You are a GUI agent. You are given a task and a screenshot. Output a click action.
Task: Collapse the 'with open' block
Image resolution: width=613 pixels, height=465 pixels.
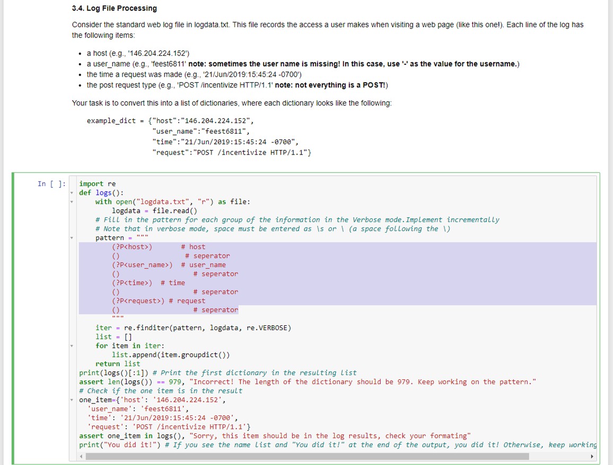(73, 201)
